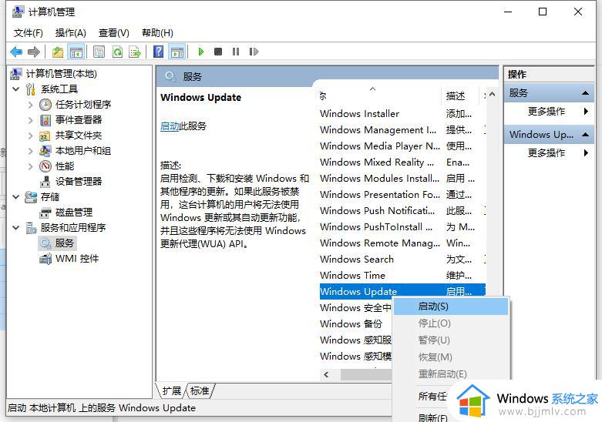Expand the 性能 node arrow
The image size is (602, 422).
click(31, 166)
